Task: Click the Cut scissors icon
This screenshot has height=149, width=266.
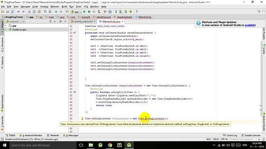Action: (30, 12)
